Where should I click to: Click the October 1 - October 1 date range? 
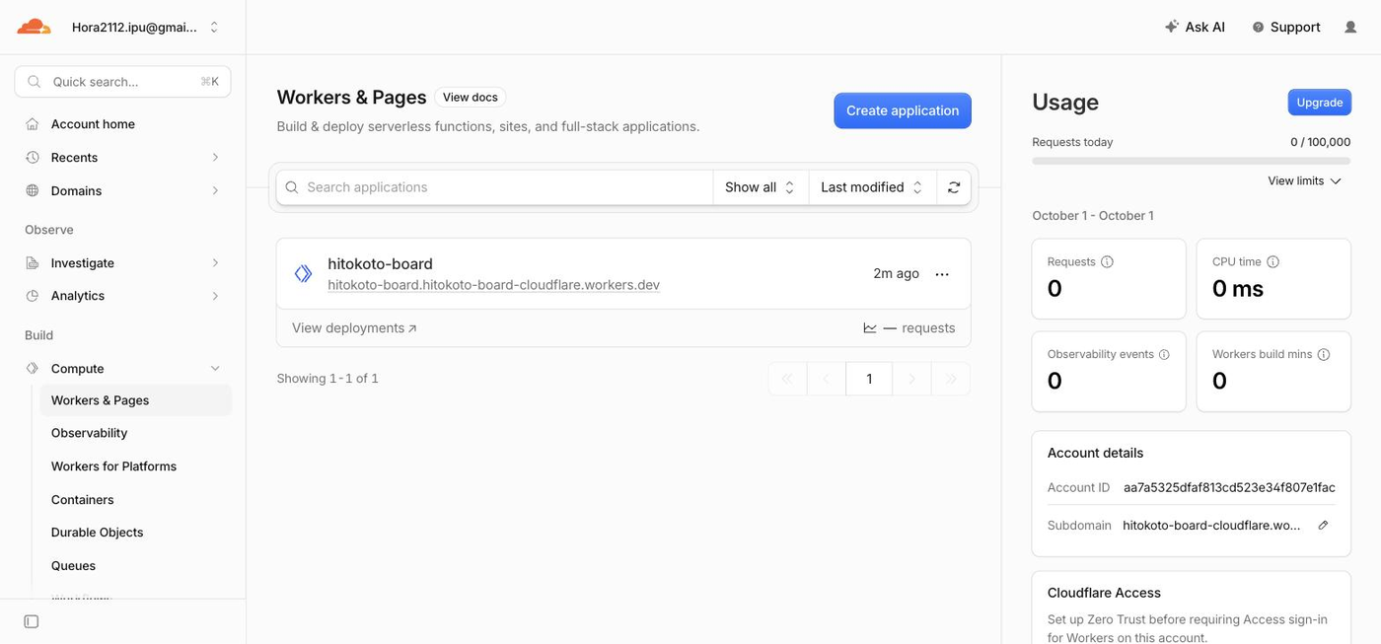[1093, 216]
